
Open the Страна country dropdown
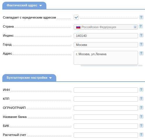[106, 27]
